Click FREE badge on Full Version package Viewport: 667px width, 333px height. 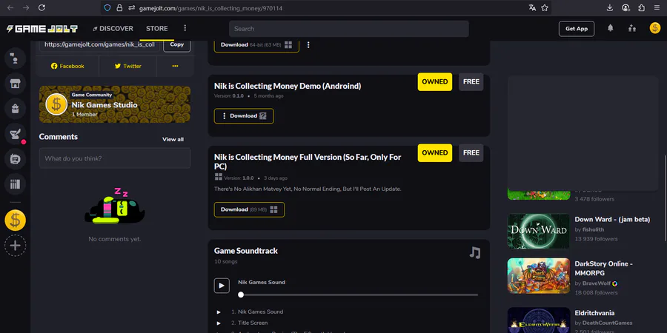click(x=471, y=153)
